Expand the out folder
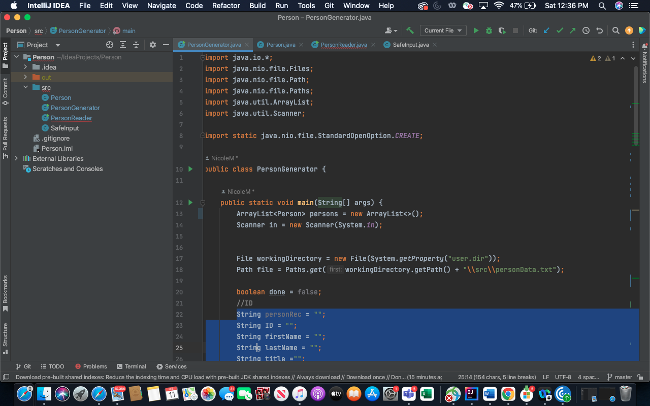This screenshot has height=406, width=650. 25,77
